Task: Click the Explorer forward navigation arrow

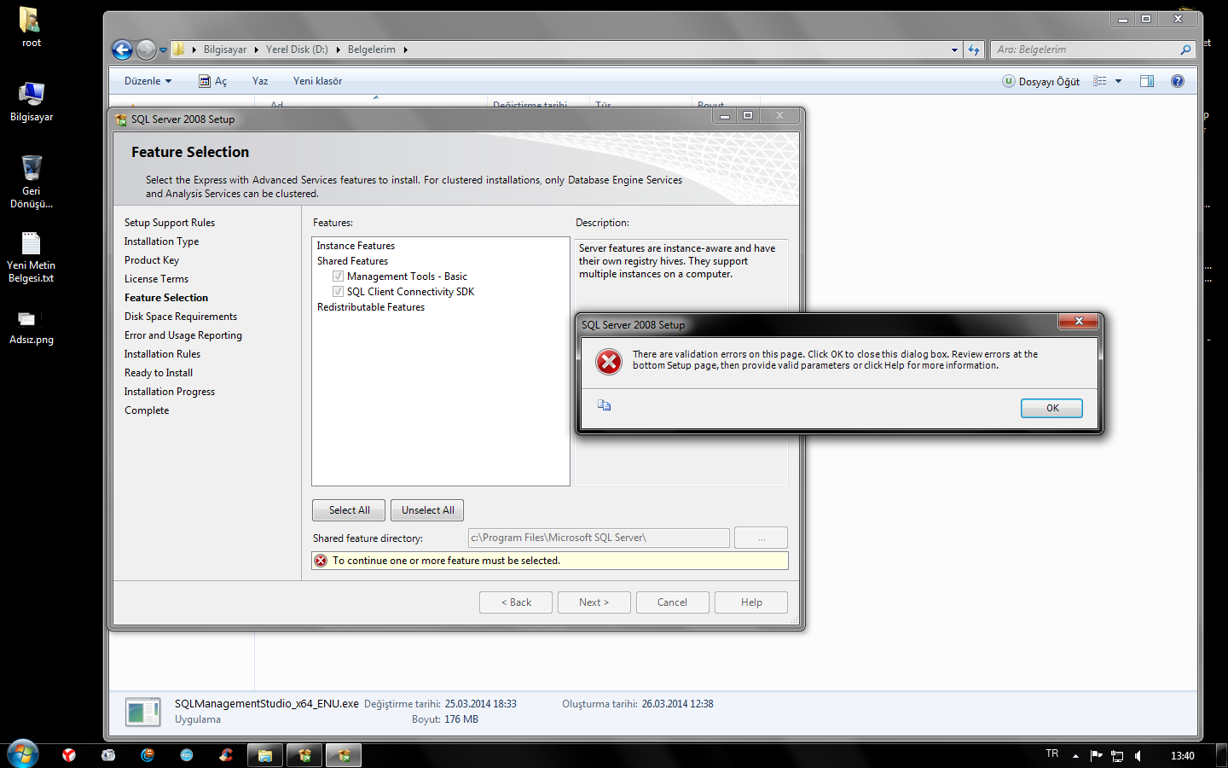Action: click(x=146, y=50)
